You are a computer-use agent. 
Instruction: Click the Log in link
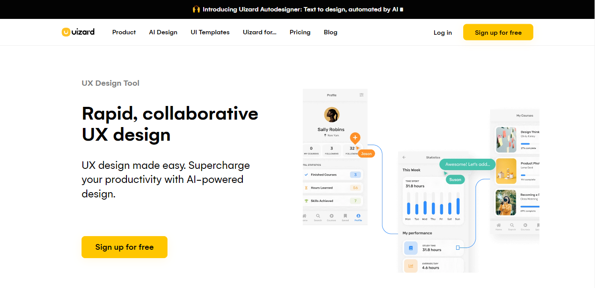(x=443, y=33)
